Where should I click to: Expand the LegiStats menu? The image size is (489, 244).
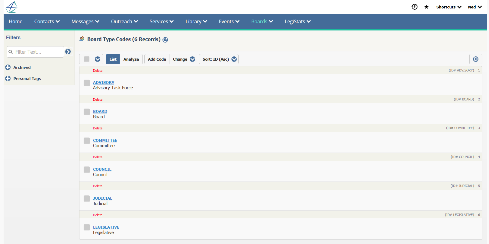[x=298, y=21]
